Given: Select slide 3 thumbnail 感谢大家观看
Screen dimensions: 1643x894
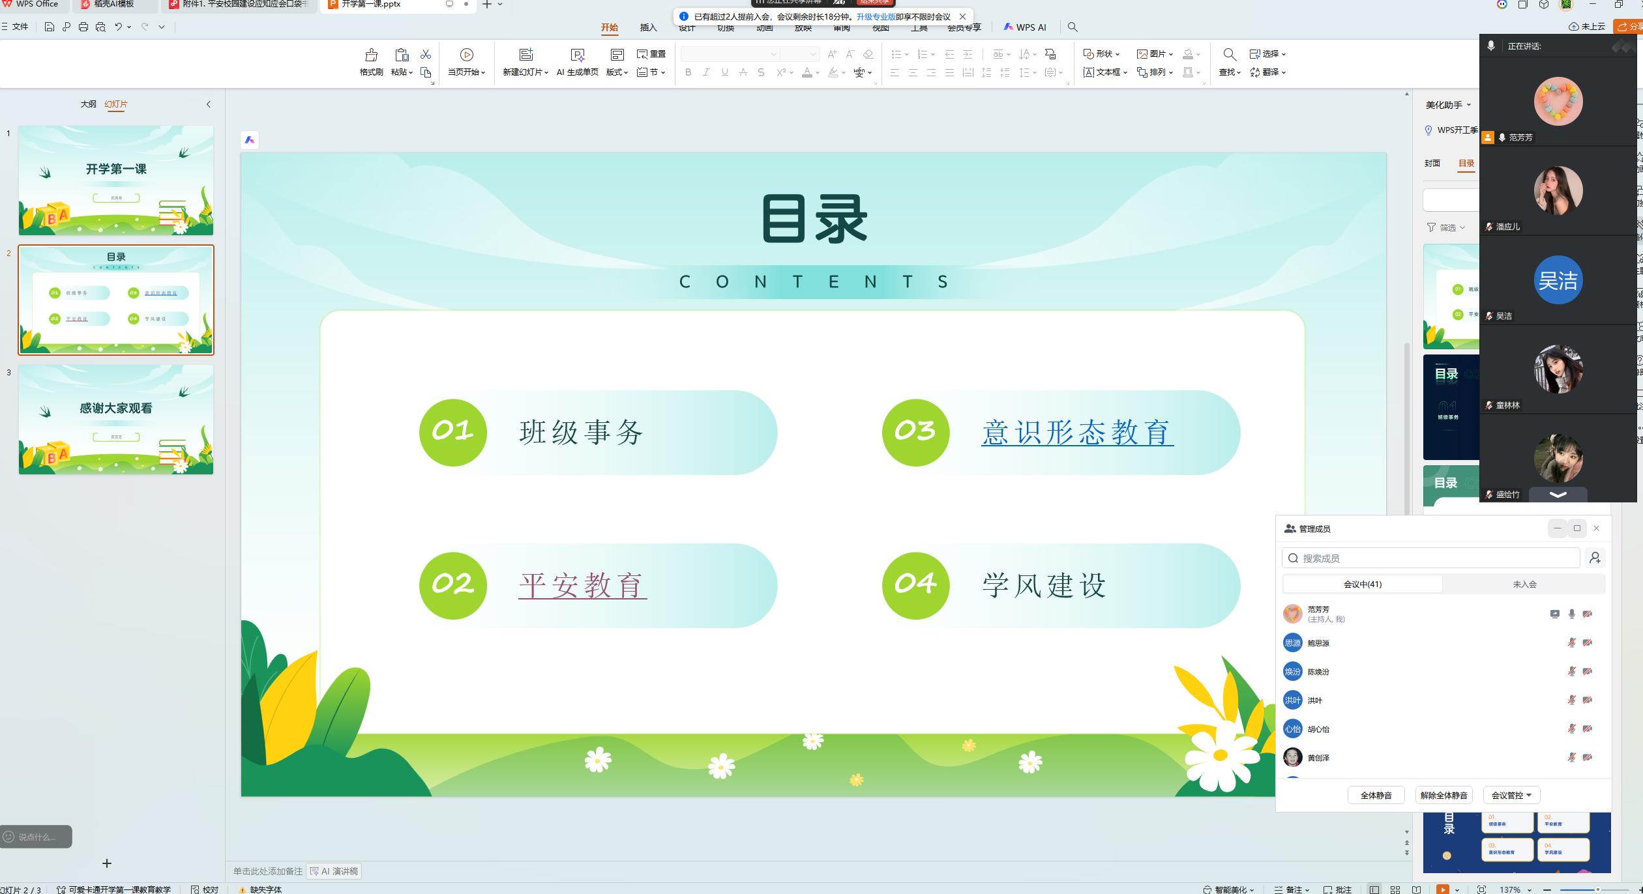Looking at the screenshot, I should tap(115, 419).
